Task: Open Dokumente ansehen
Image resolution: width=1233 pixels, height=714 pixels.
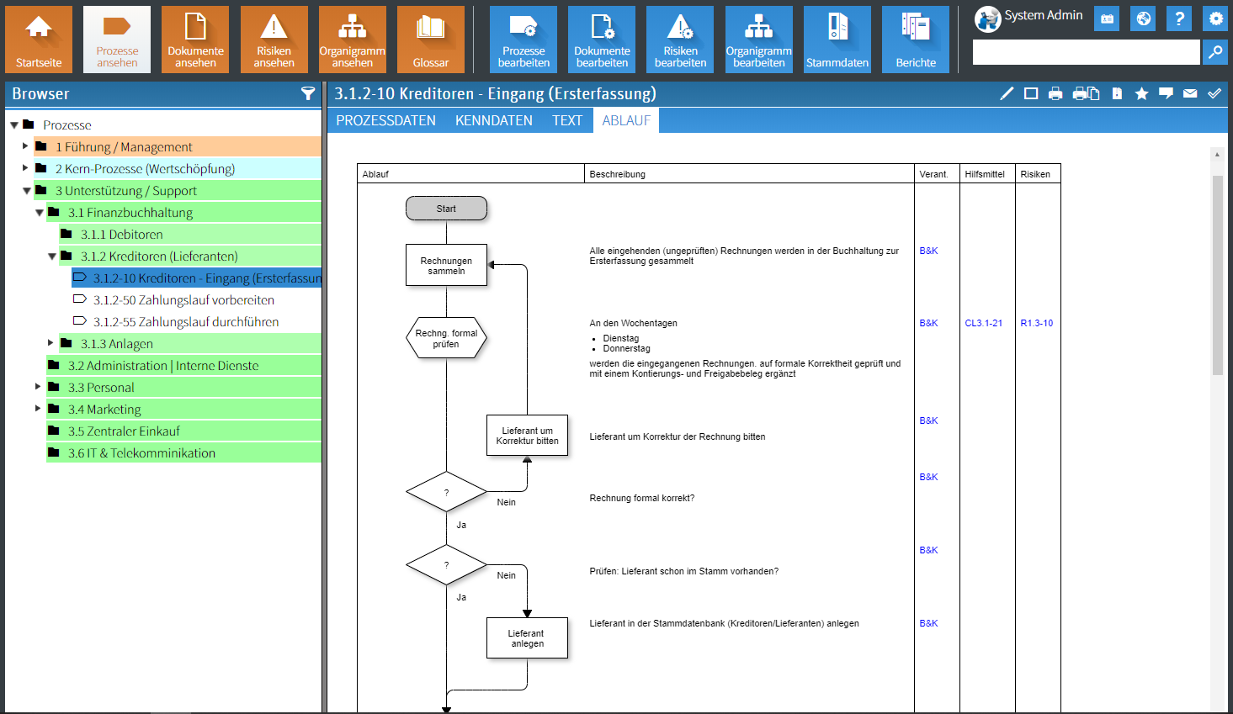Action: click(194, 39)
